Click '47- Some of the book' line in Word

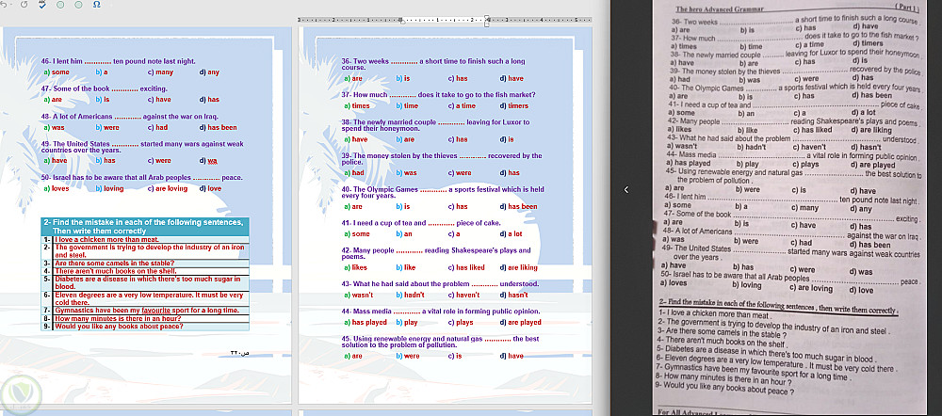point(105,88)
